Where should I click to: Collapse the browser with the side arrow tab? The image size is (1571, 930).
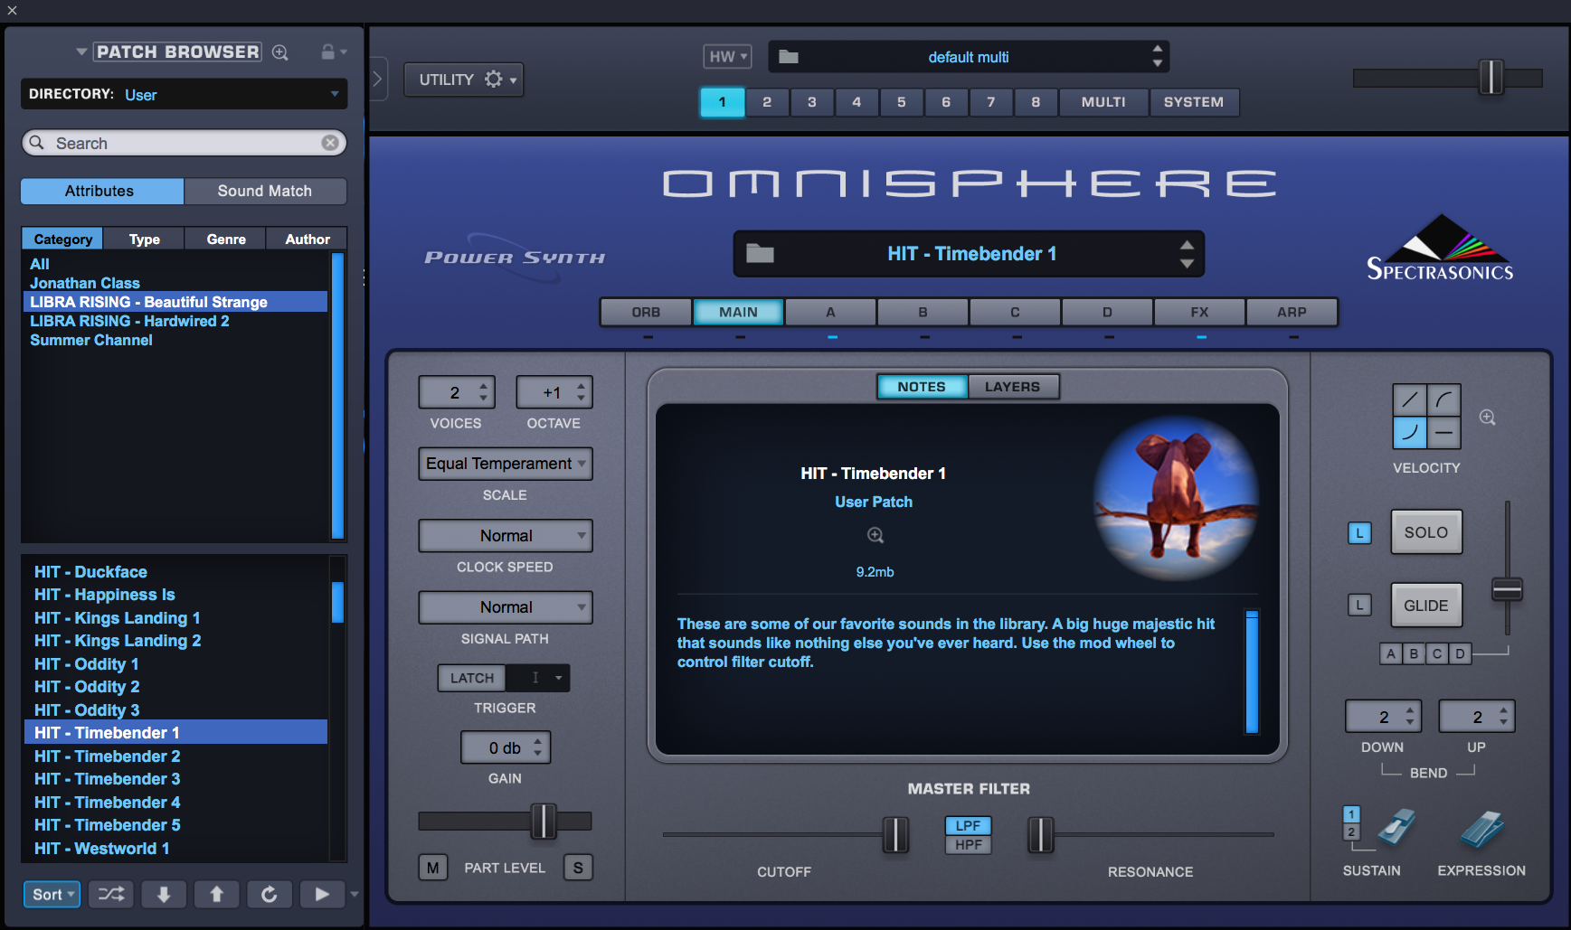click(378, 80)
